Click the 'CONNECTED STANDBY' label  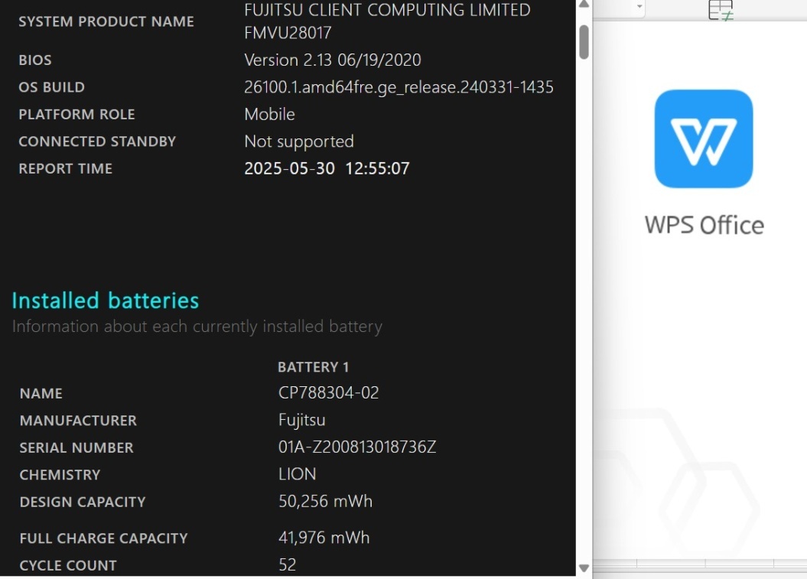click(97, 141)
